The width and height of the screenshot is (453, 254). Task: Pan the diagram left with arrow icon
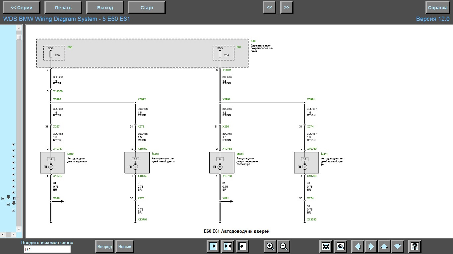[357, 246]
